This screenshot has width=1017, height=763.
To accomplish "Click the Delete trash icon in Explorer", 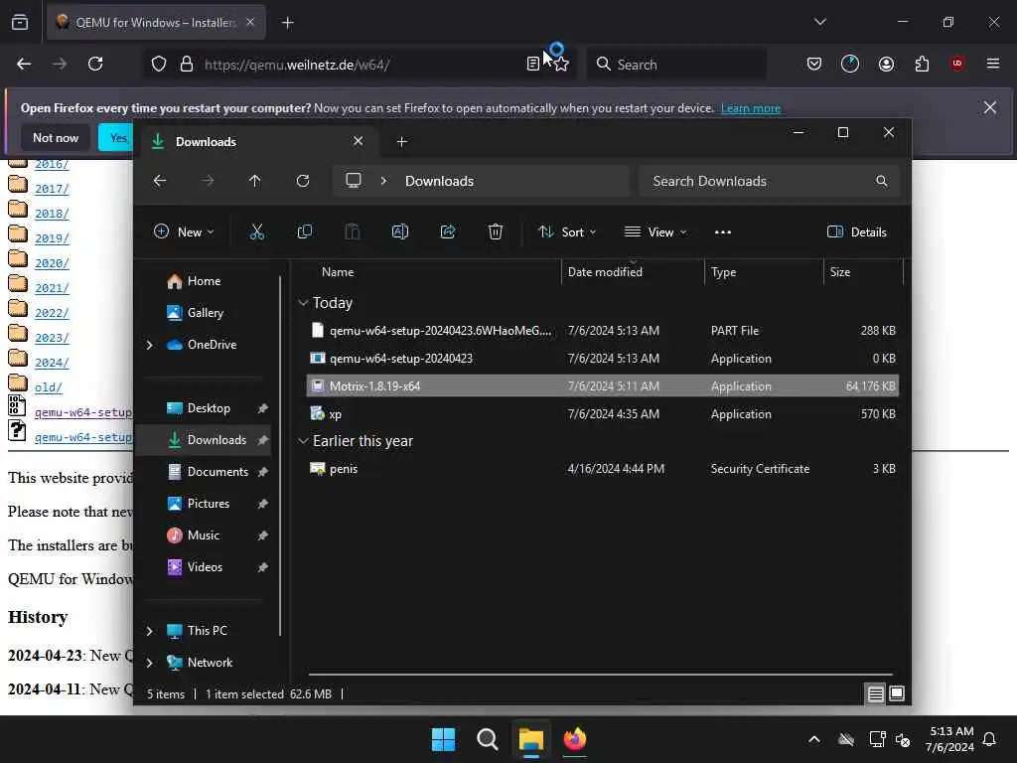I will coord(496,231).
